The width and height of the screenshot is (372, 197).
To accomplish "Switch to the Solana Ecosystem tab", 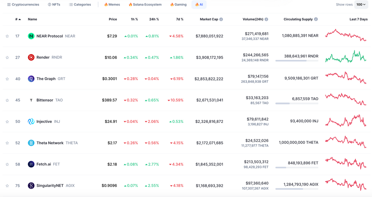I will click(145, 5).
